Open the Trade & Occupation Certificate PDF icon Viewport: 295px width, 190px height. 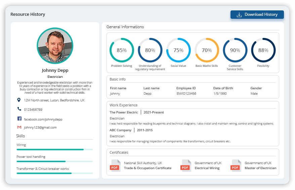click(x=115, y=165)
